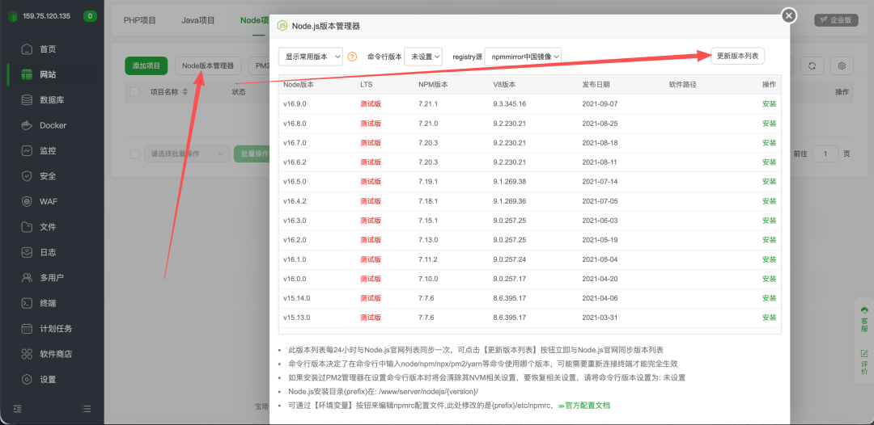Click the refresh icon button behind dialog
The image size is (874, 425).
click(812, 65)
